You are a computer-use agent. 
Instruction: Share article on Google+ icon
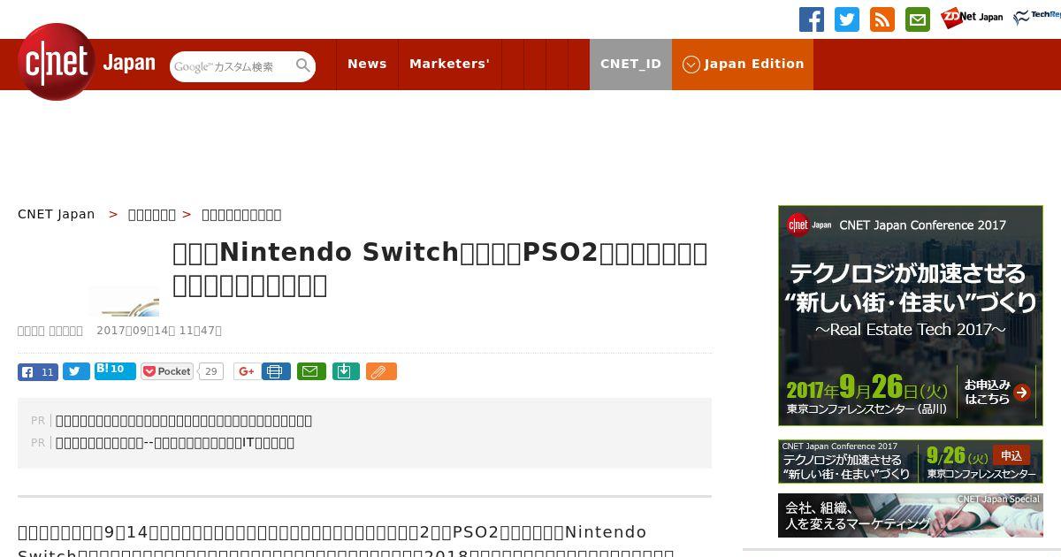coord(247,371)
